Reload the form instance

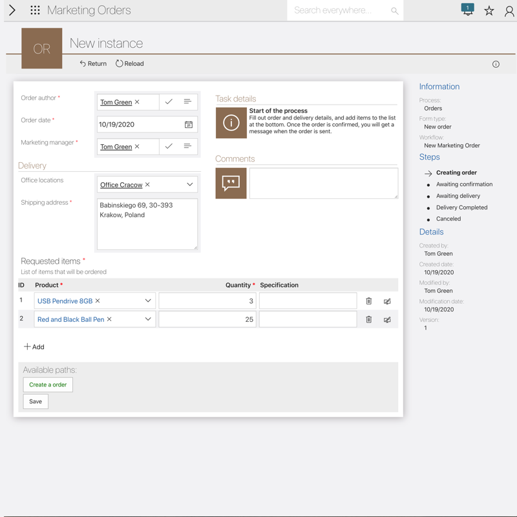(130, 64)
